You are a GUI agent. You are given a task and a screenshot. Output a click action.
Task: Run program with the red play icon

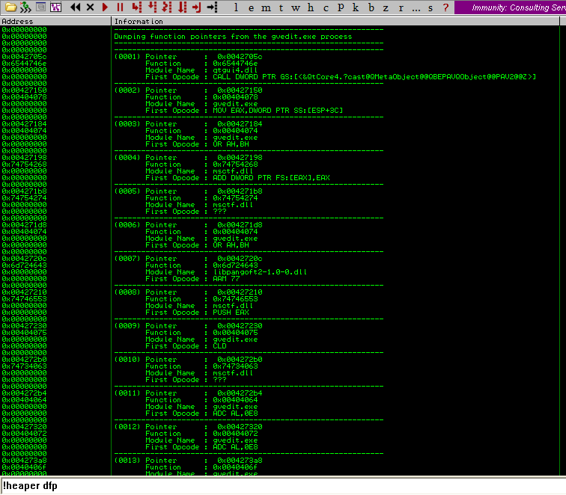coord(105,7)
